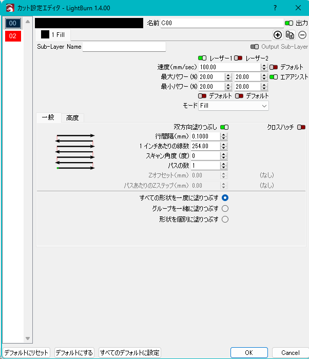Select グループを一緒に塗りつぶす option
309x359 pixels.
click(225, 209)
